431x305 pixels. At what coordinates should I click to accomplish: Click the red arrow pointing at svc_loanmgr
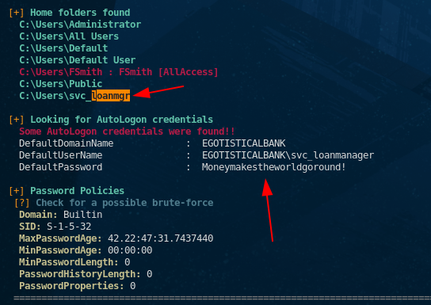point(158,92)
